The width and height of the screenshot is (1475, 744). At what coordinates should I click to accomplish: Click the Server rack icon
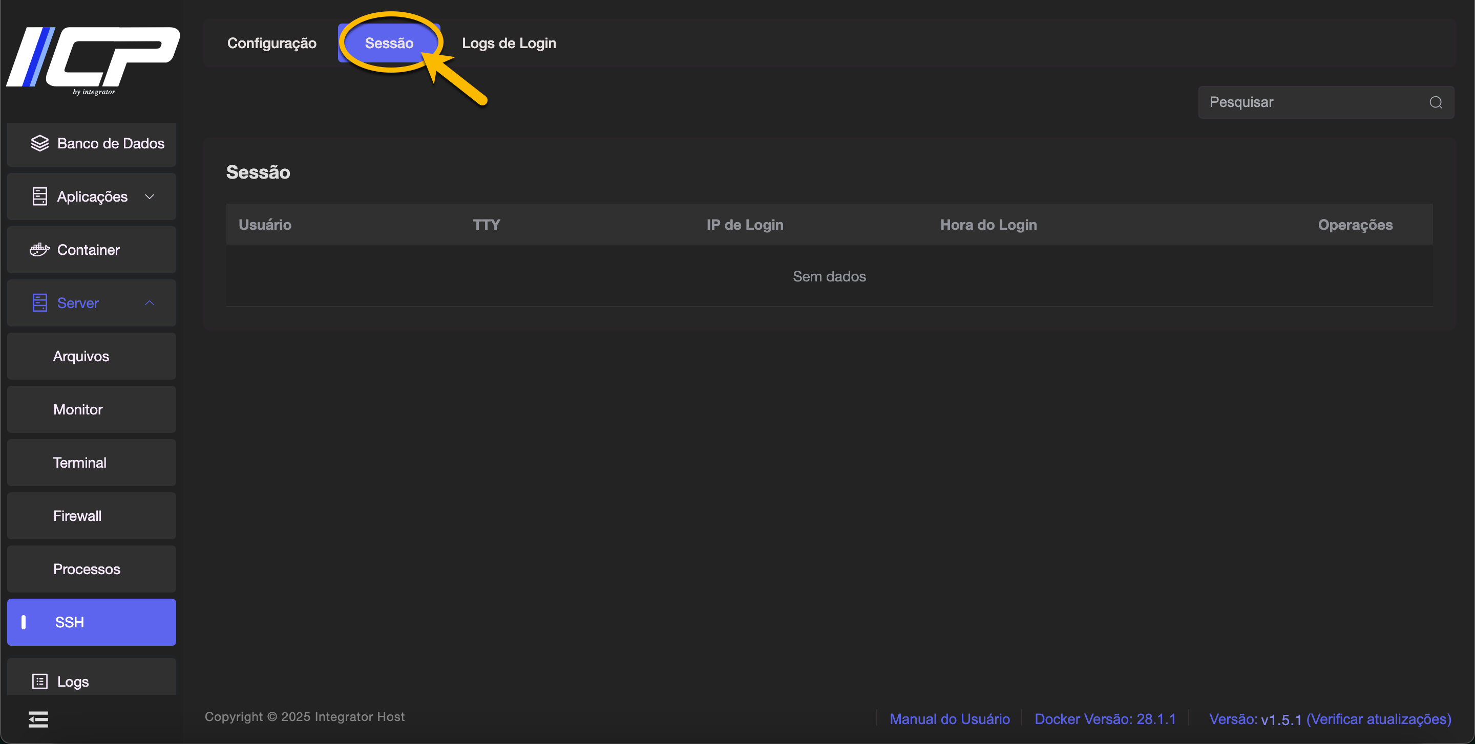point(39,303)
